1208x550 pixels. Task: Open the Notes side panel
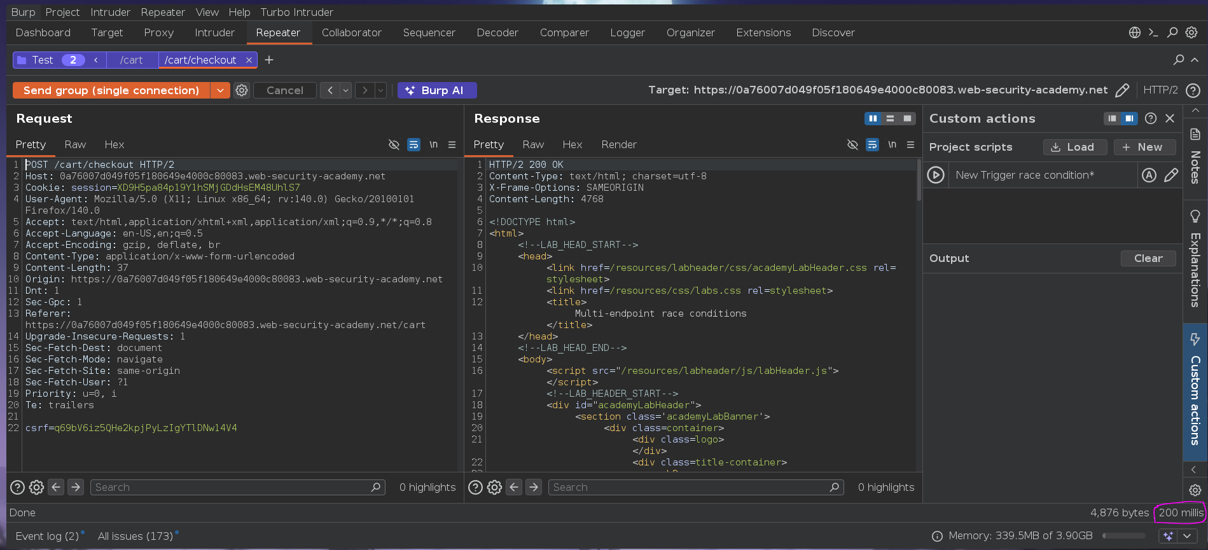(1195, 156)
